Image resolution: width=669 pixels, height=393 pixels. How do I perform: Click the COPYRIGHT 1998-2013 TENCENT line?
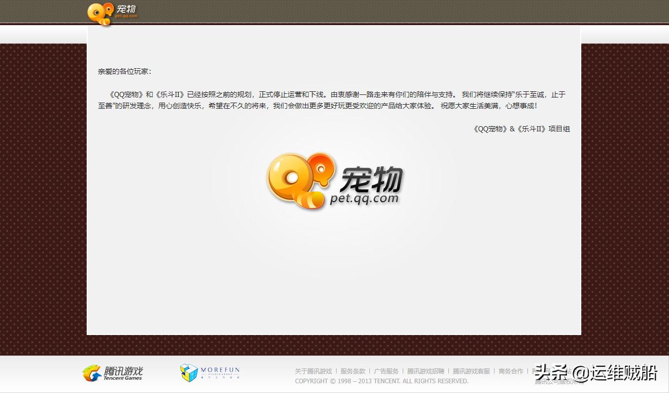[x=382, y=381]
